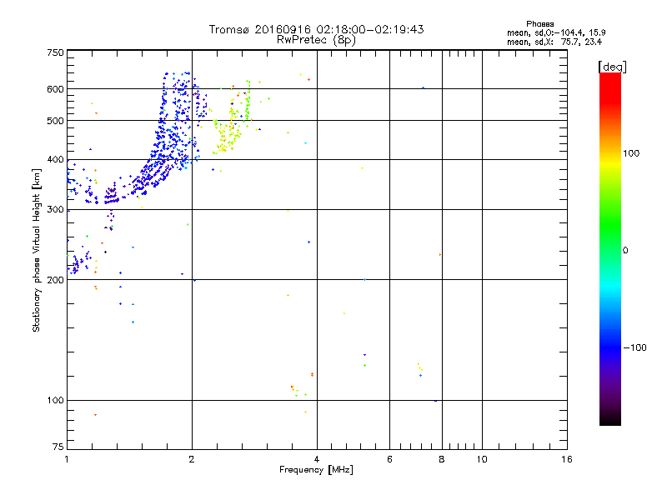Click the phase colorbar gradient

coord(610,248)
